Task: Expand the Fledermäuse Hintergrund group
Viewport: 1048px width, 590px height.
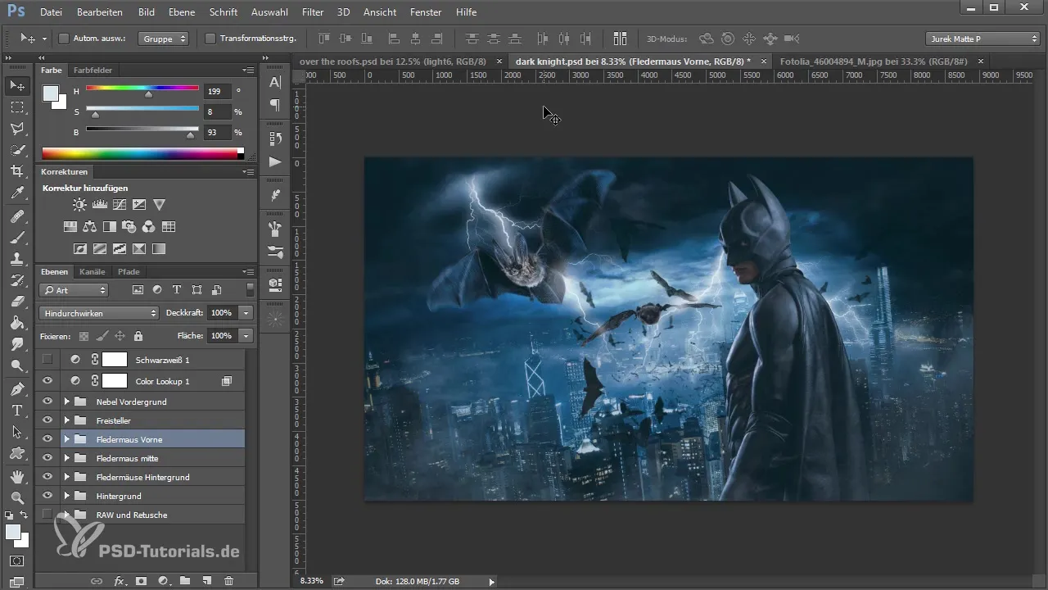Action: coord(67,477)
